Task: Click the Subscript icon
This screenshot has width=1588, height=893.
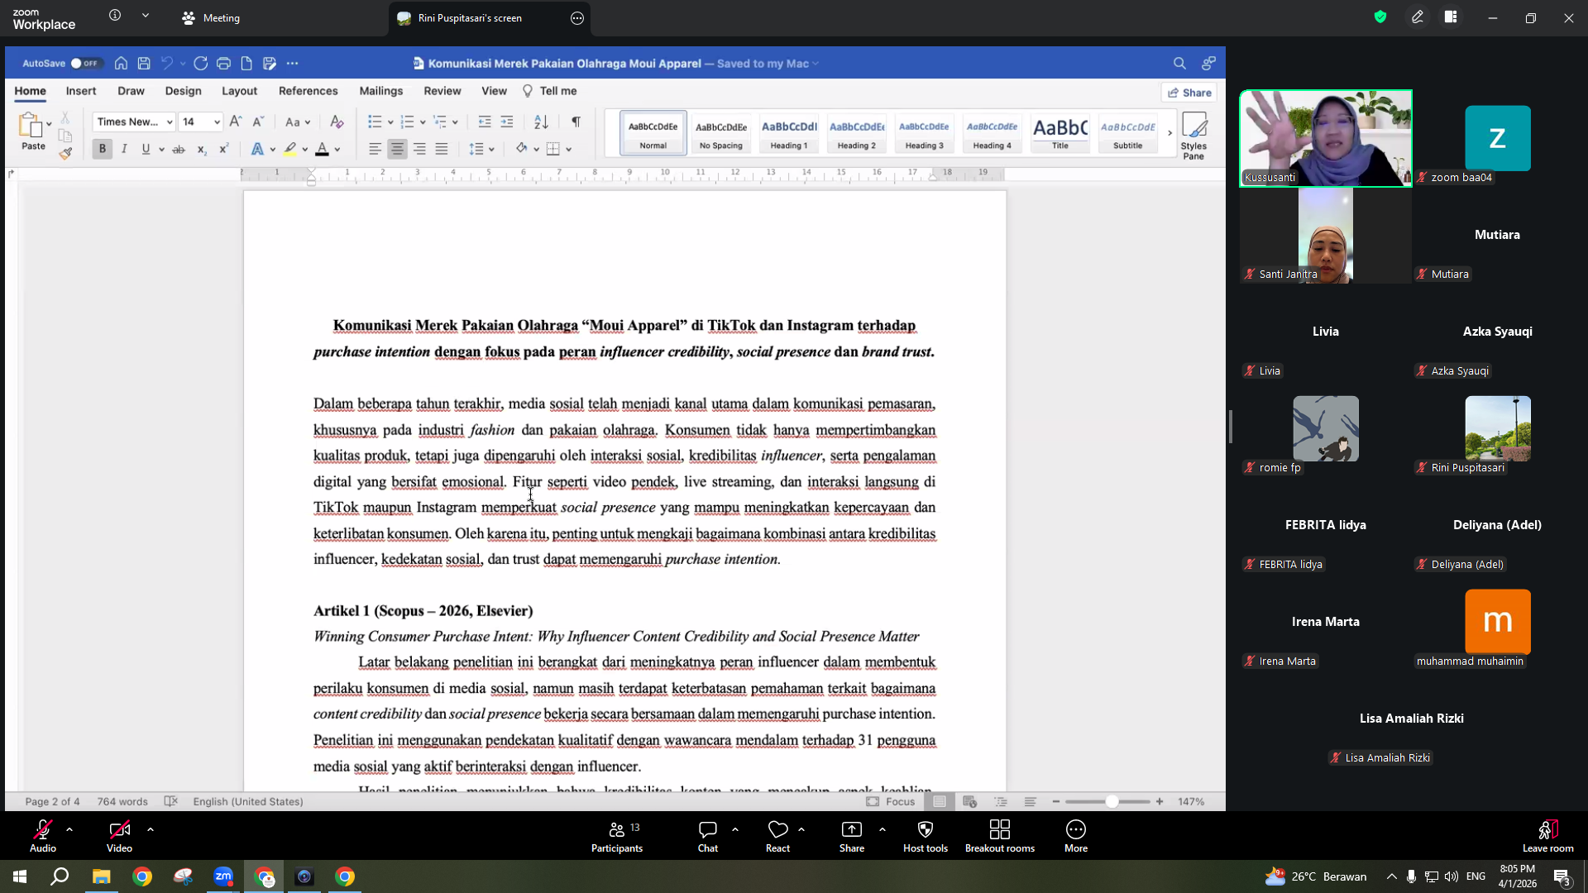Action: [201, 149]
